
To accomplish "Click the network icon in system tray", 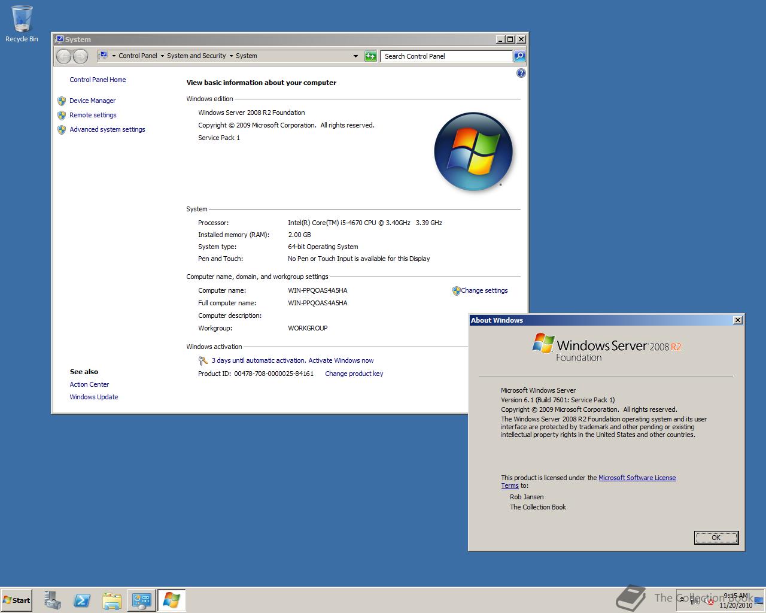I will tap(695, 601).
